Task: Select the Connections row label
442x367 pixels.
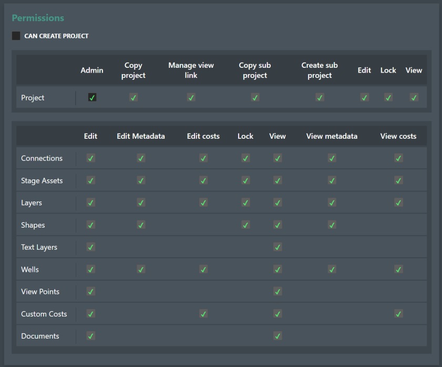Action: (42, 158)
